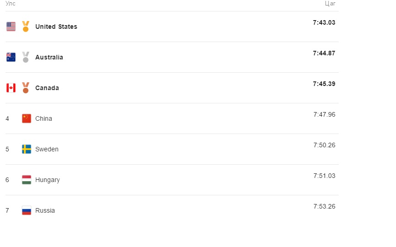The width and height of the screenshot is (396, 247).
Task: Select the Hungary team name
Action: tap(48, 180)
